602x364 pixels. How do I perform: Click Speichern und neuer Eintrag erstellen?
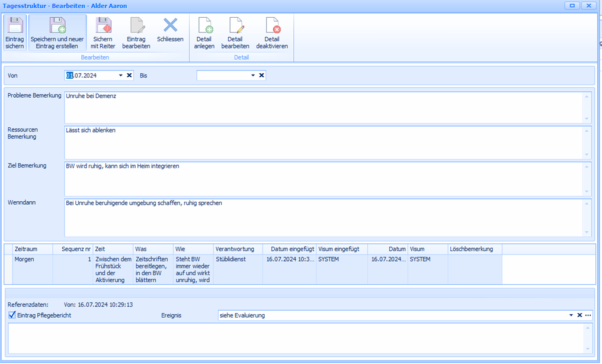pyautogui.click(x=57, y=33)
